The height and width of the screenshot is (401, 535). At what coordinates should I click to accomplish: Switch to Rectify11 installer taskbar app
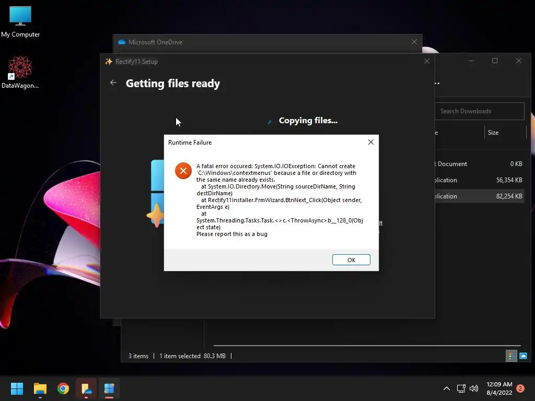pos(109,388)
